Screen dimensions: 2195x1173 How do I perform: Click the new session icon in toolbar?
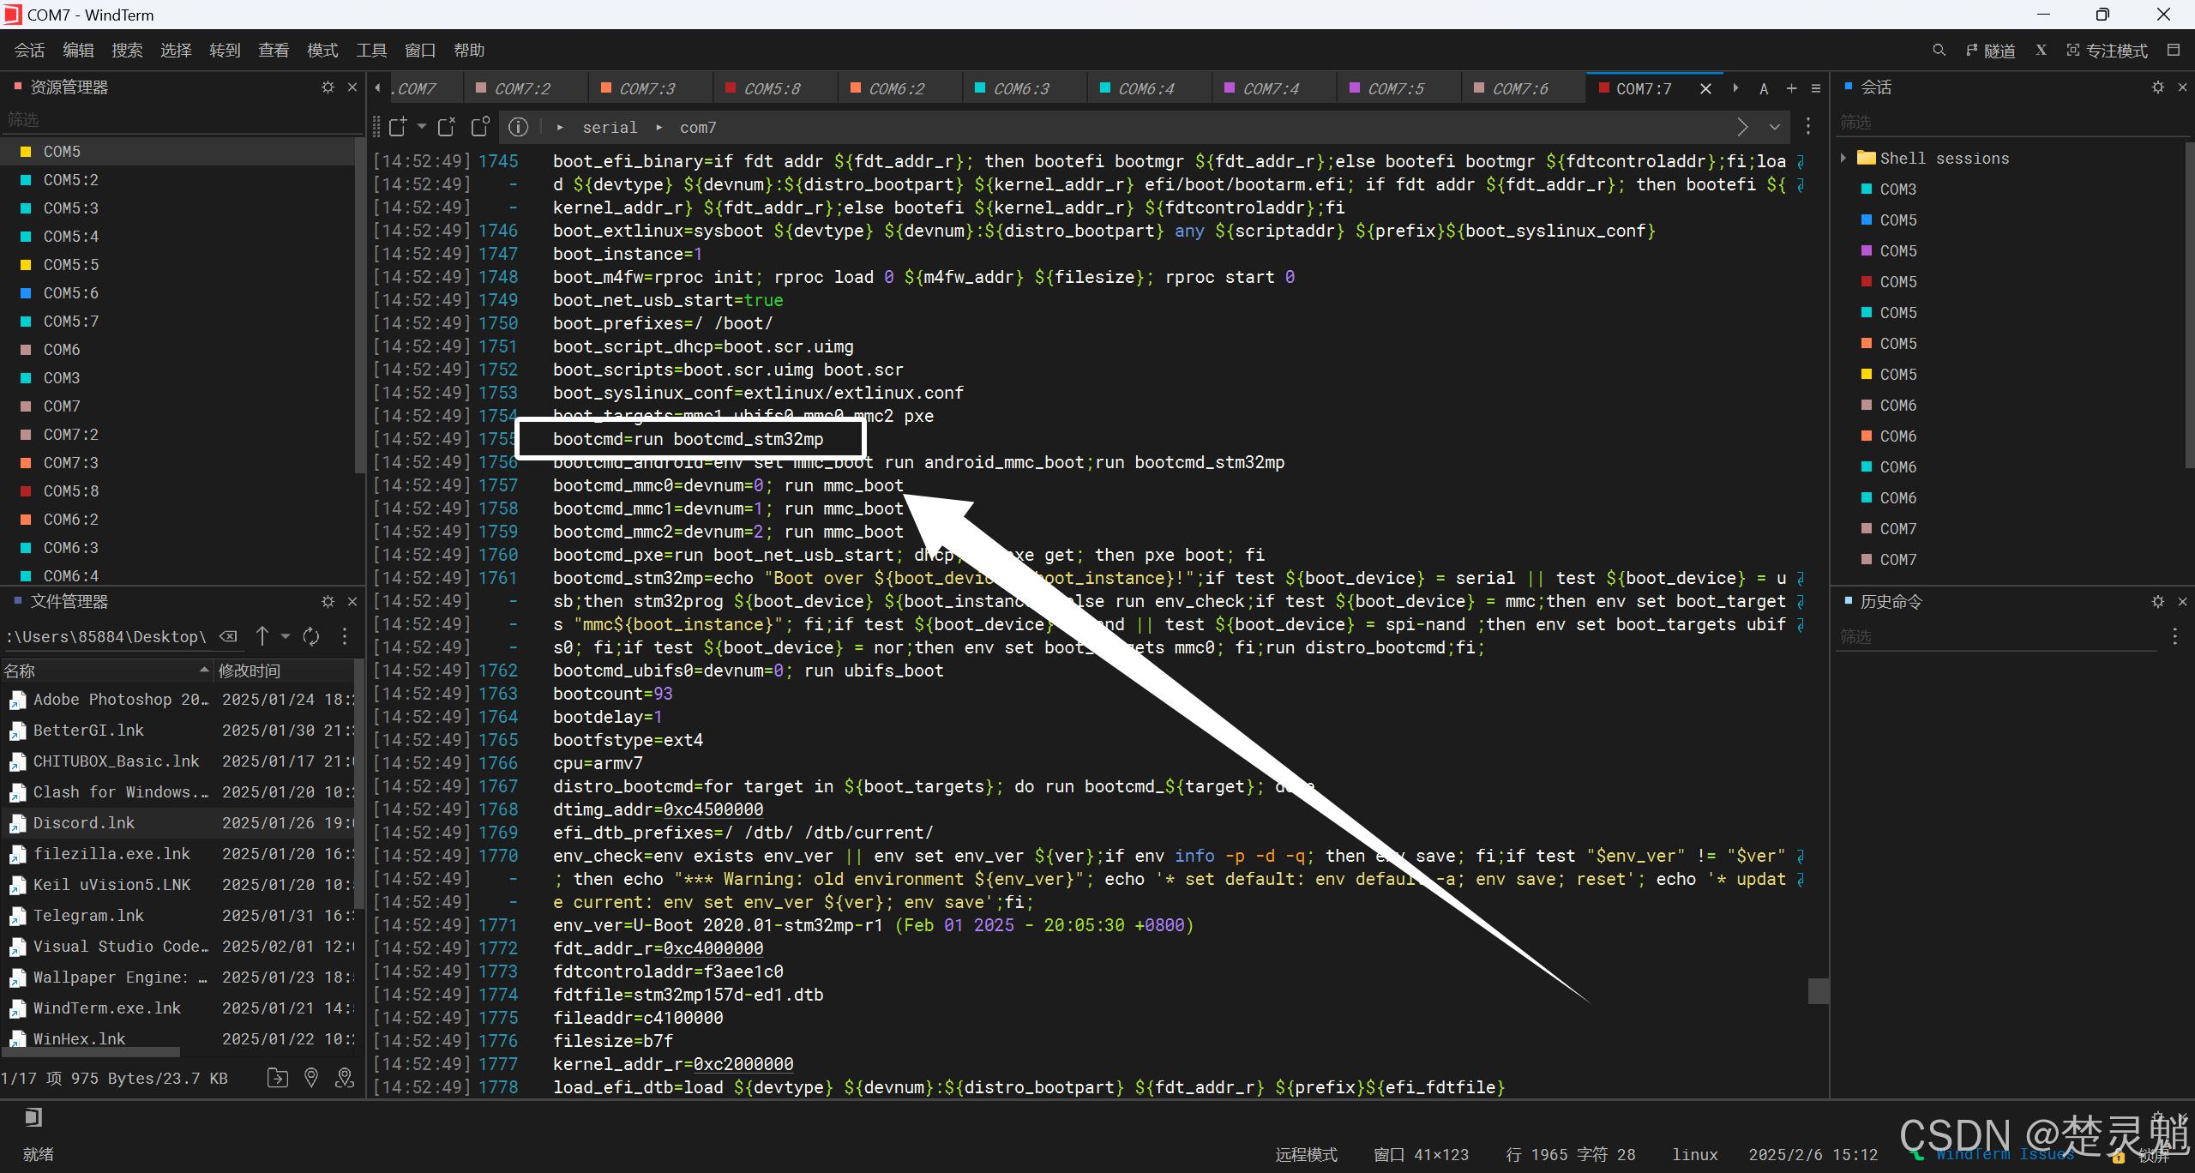(x=397, y=128)
